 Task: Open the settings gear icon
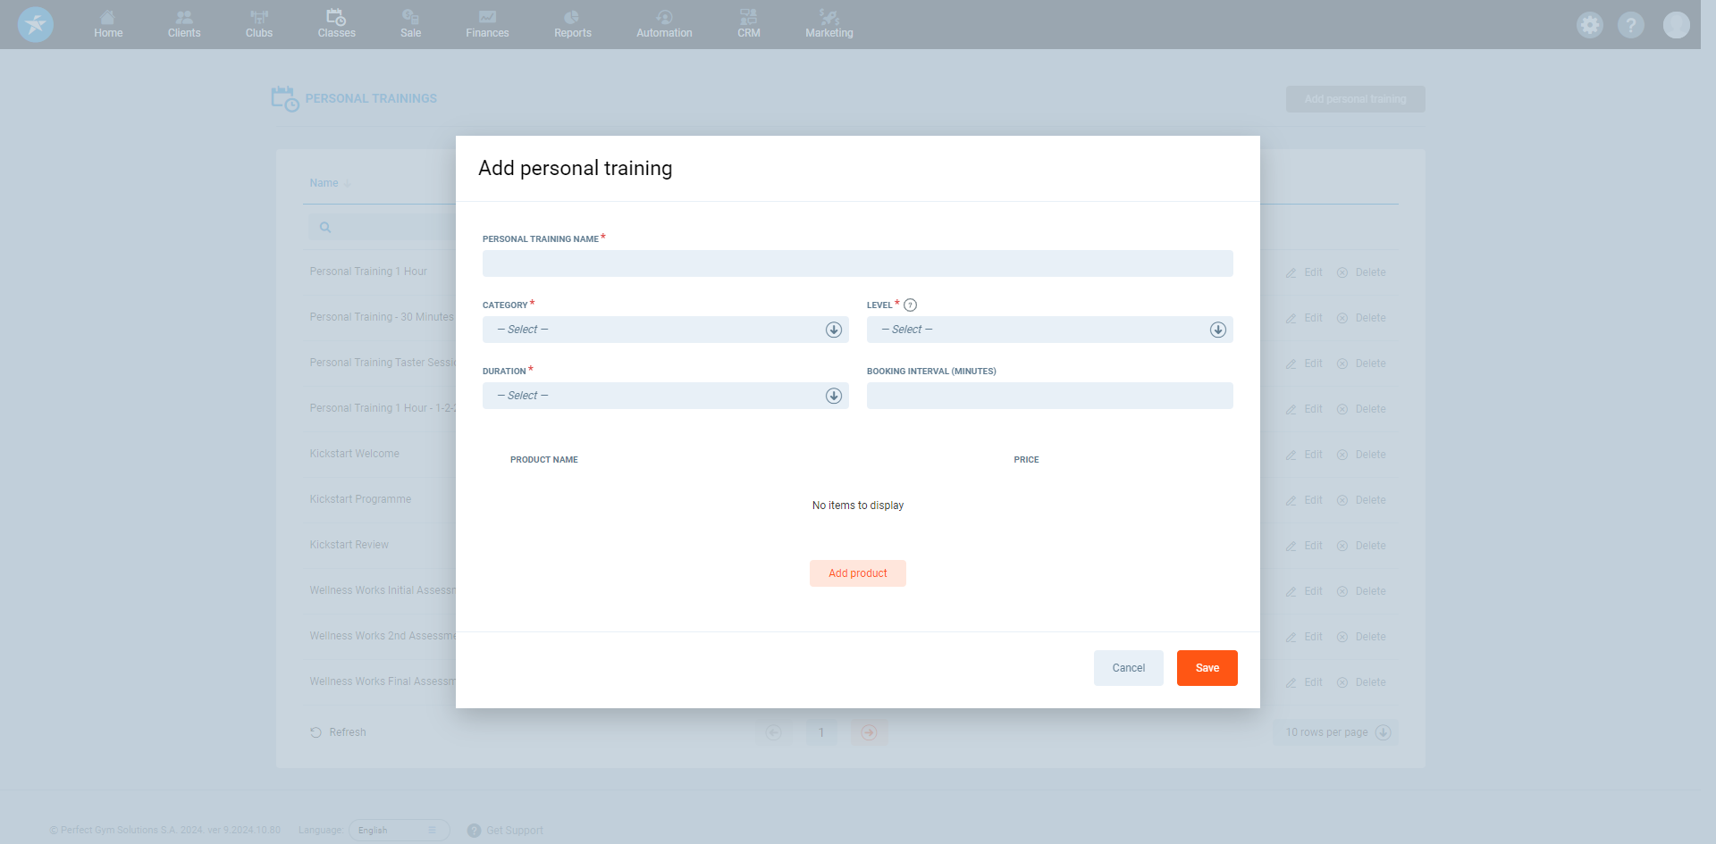[x=1589, y=25]
